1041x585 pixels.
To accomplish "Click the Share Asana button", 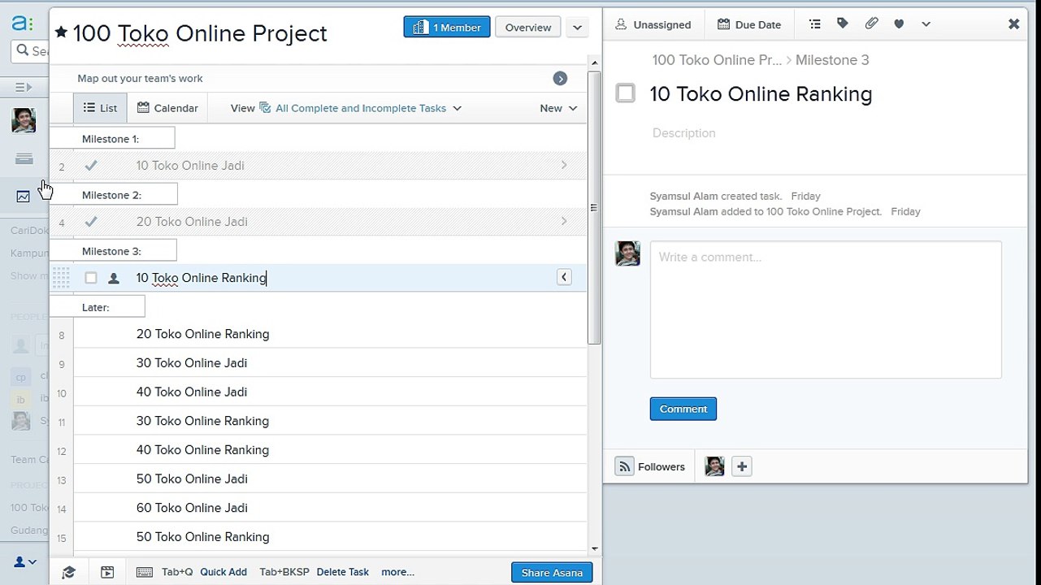I will click(552, 573).
